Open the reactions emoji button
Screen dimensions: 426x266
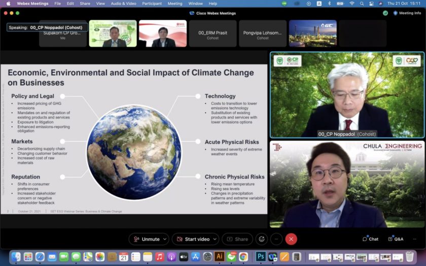261,239
